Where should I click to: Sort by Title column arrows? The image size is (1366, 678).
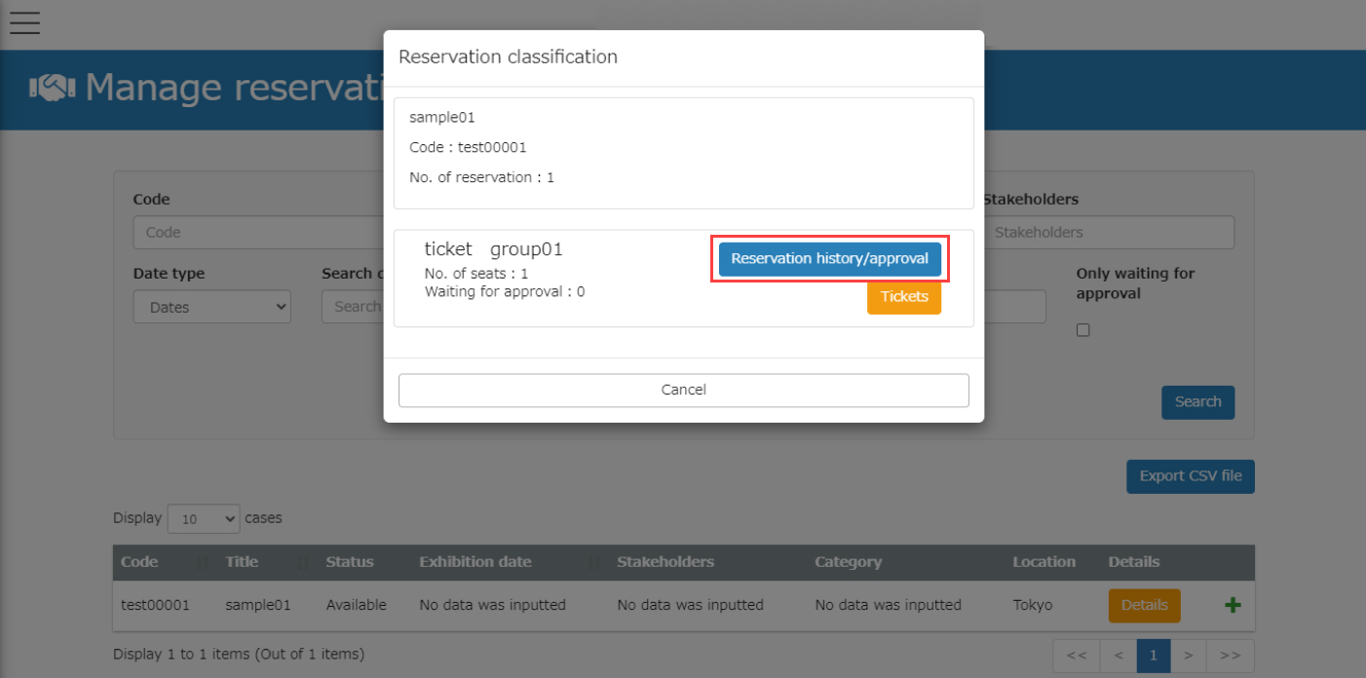pyautogui.click(x=303, y=562)
